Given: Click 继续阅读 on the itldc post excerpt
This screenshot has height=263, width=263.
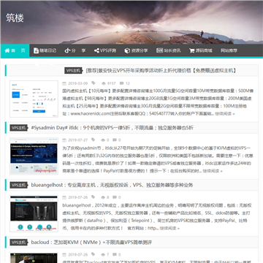Looking at the screenshot, I should pyautogui.click(x=213, y=171).
